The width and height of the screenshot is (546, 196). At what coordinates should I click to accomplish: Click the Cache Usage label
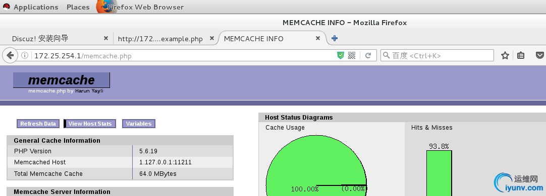pyautogui.click(x=285, y=128)
